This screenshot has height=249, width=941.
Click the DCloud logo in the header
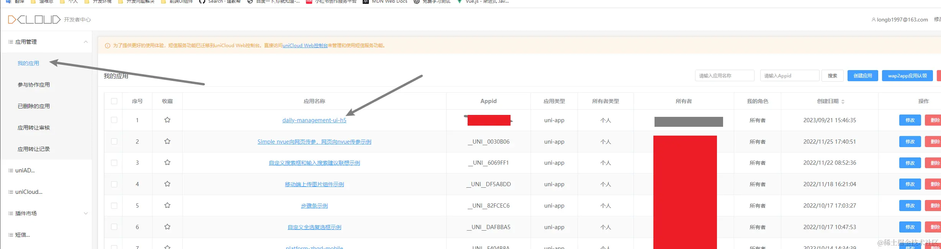[34, 20]
